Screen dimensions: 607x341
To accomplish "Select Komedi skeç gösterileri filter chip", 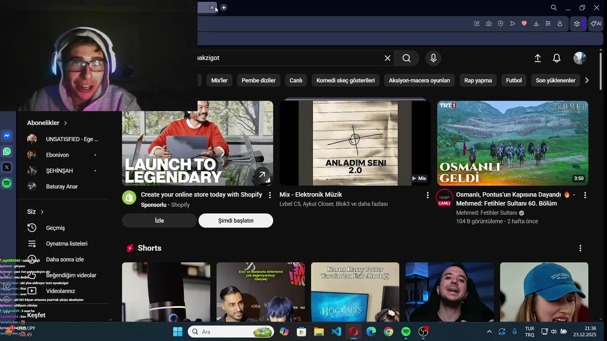I will click(x=345, y=81).
